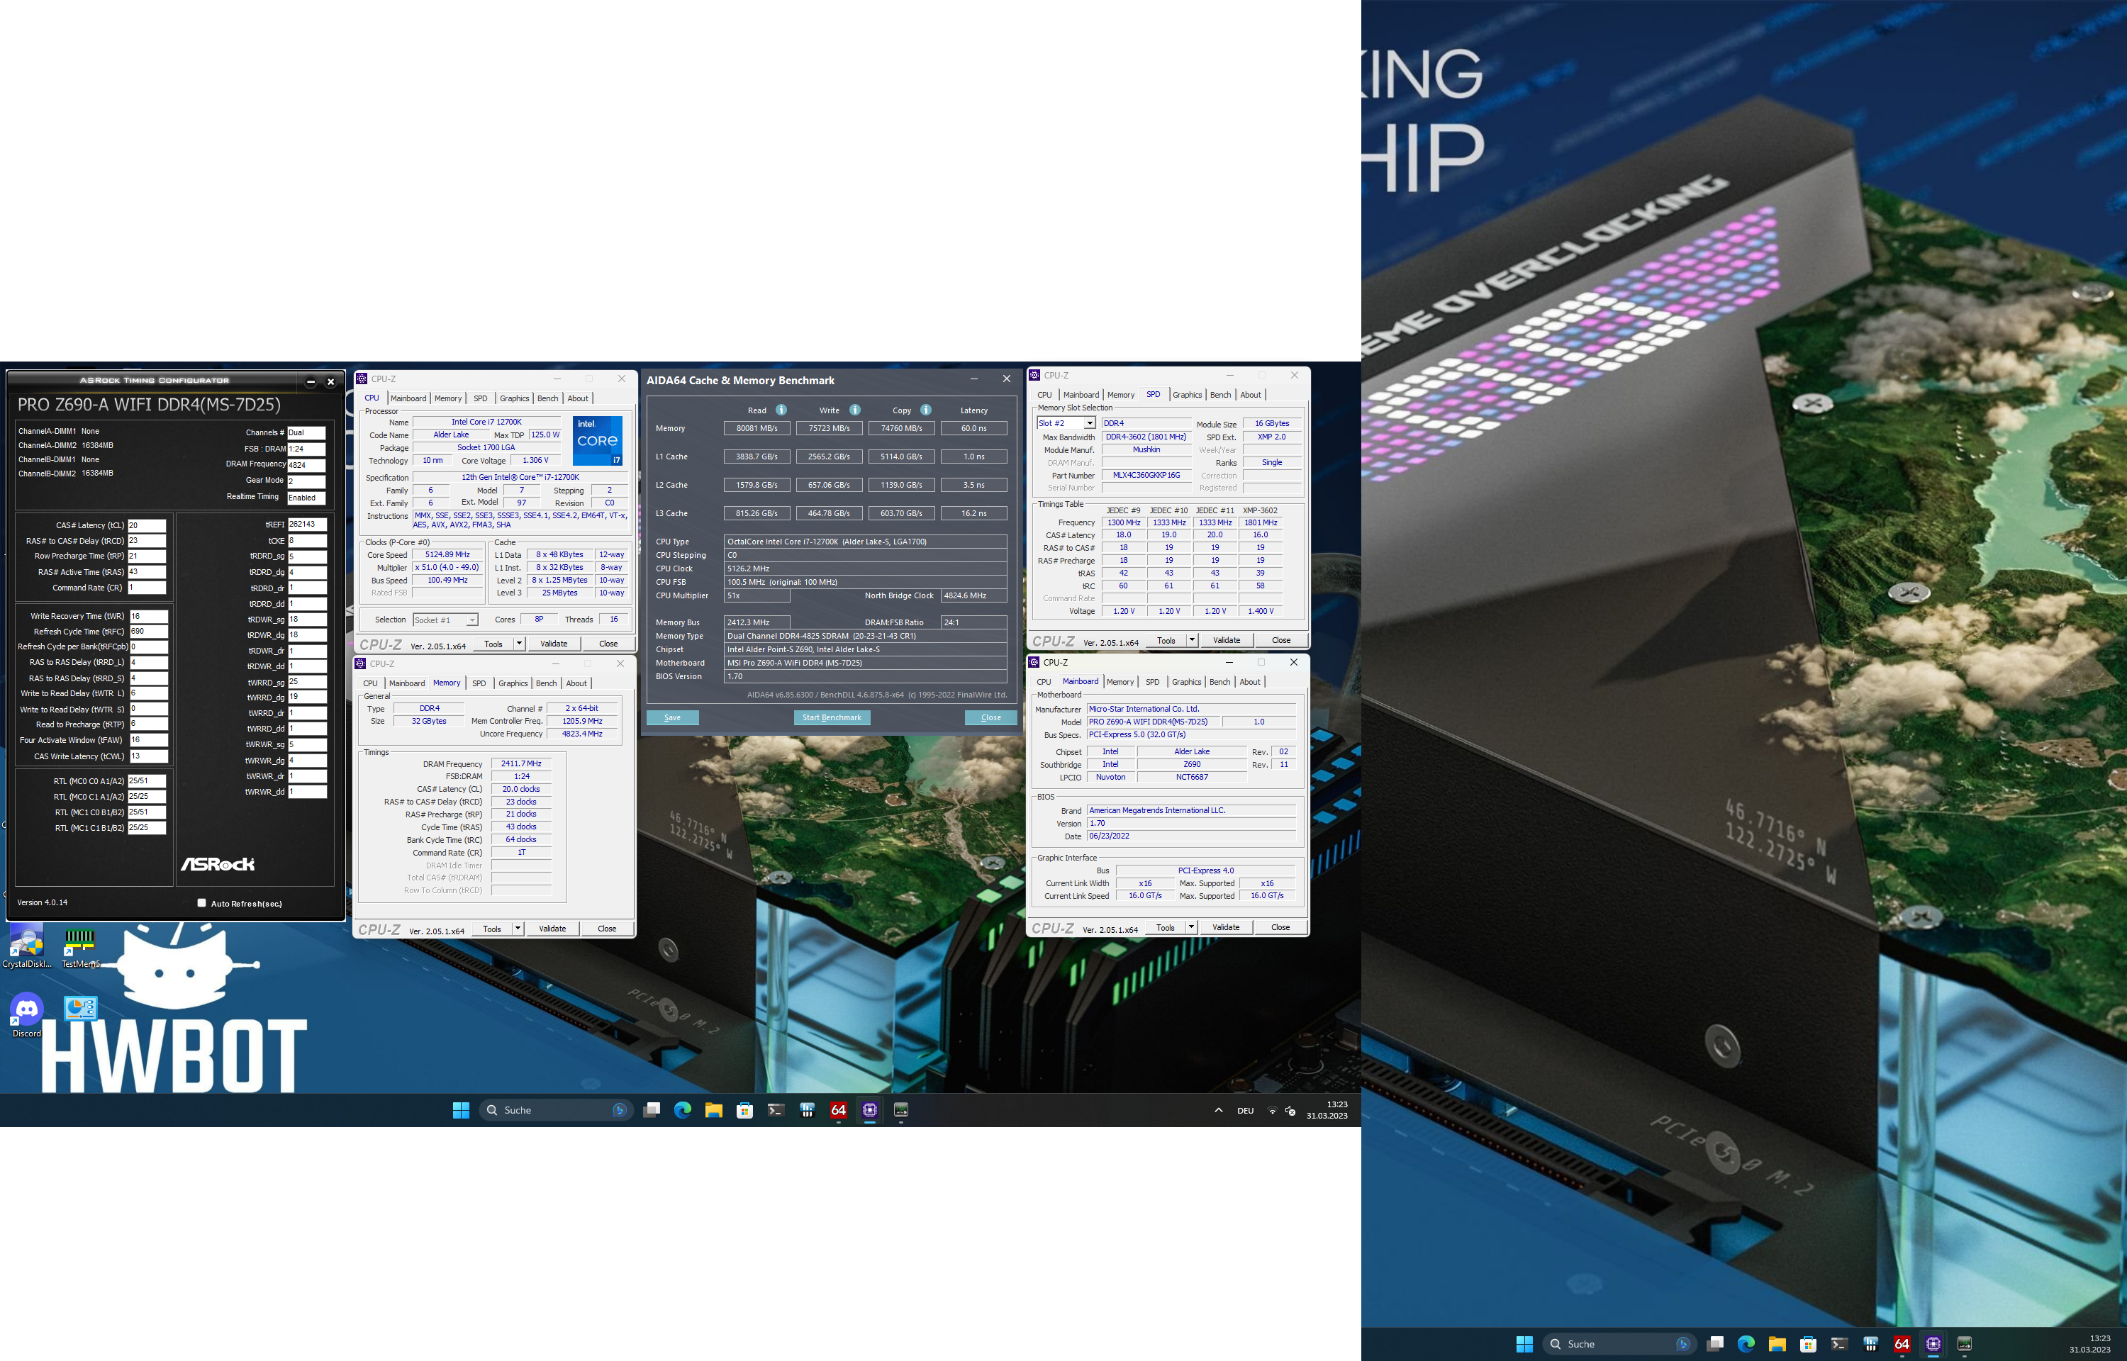Click the Read info icon in AIDA64
2127x1361 pixels.
(781, 410)
